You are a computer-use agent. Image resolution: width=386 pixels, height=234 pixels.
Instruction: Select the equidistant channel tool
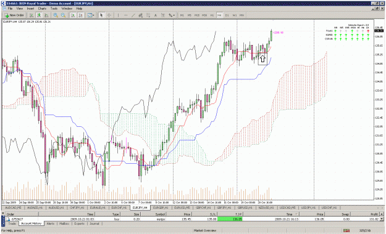coord(141,15)
